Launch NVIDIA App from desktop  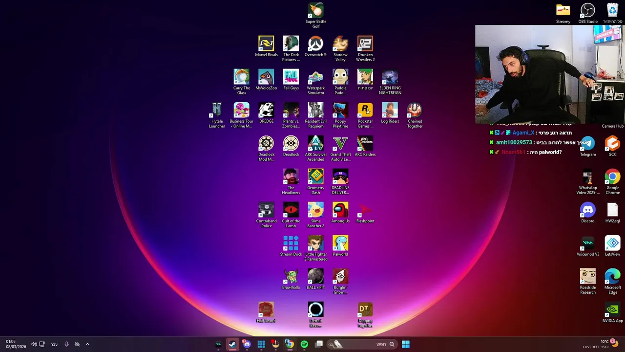tap(612, 312)
